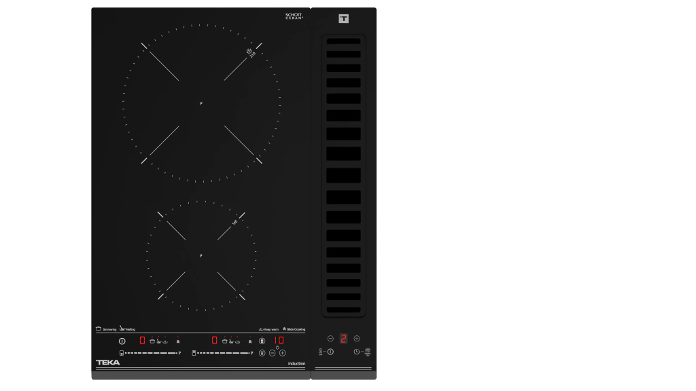Tap the right zone power slider

pyautogui.click(x=223, y=353)
